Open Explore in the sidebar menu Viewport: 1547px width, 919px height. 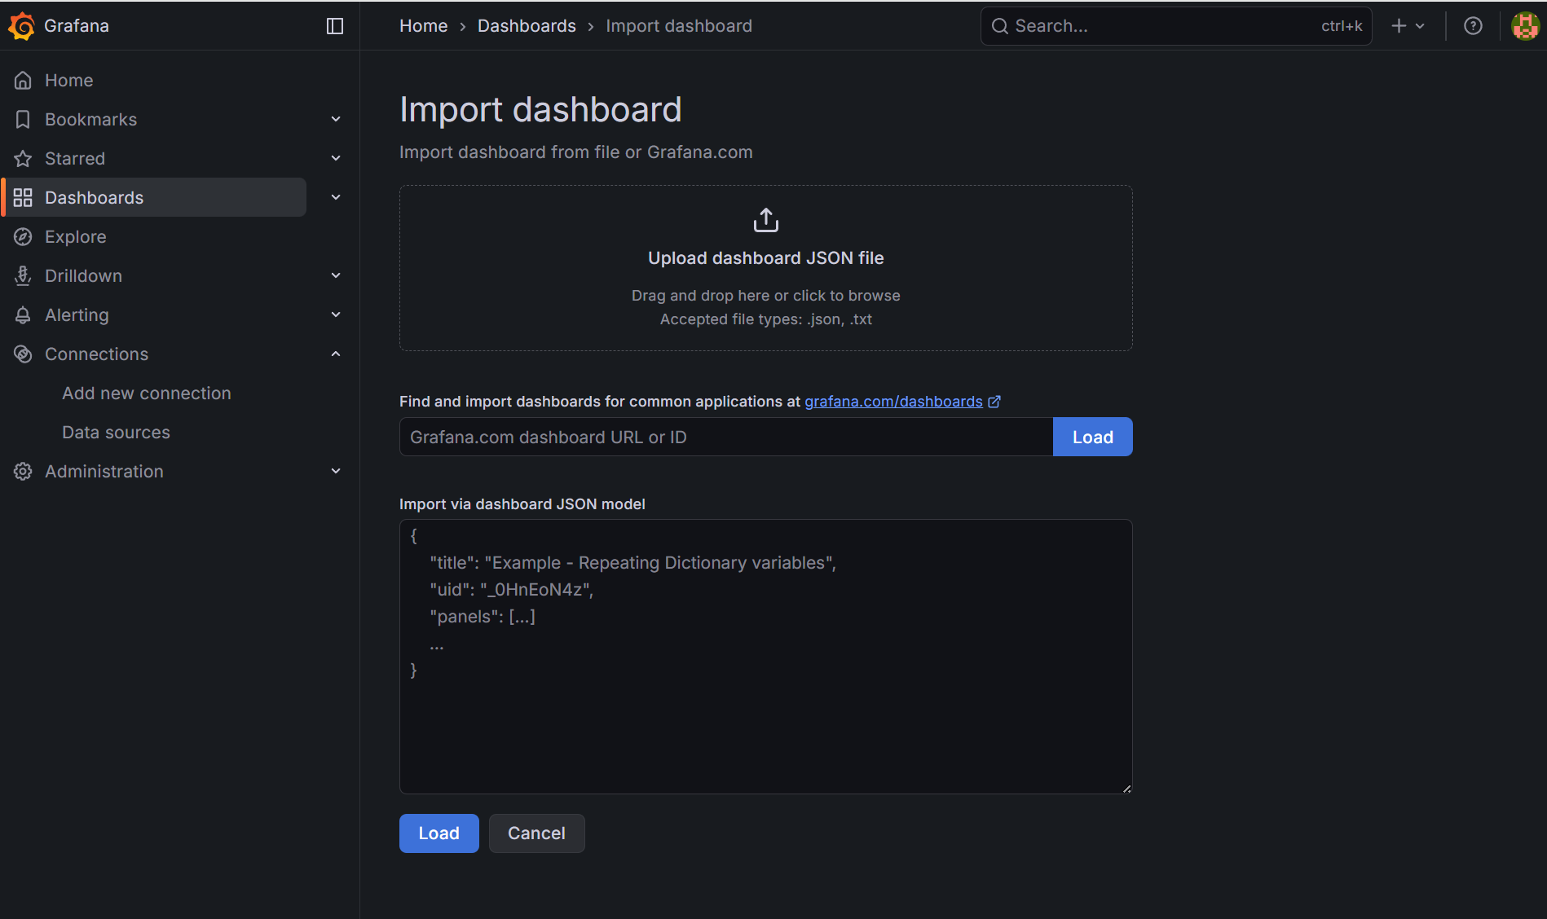click(76, 237)
